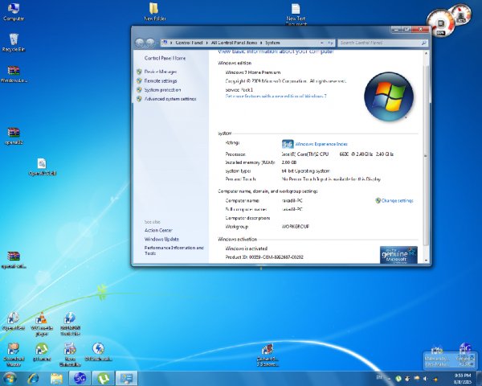The height and width of the screenshot is (386, 482).
Task: Select the VLC media player shortcut
Action: [x=42, y=324]
